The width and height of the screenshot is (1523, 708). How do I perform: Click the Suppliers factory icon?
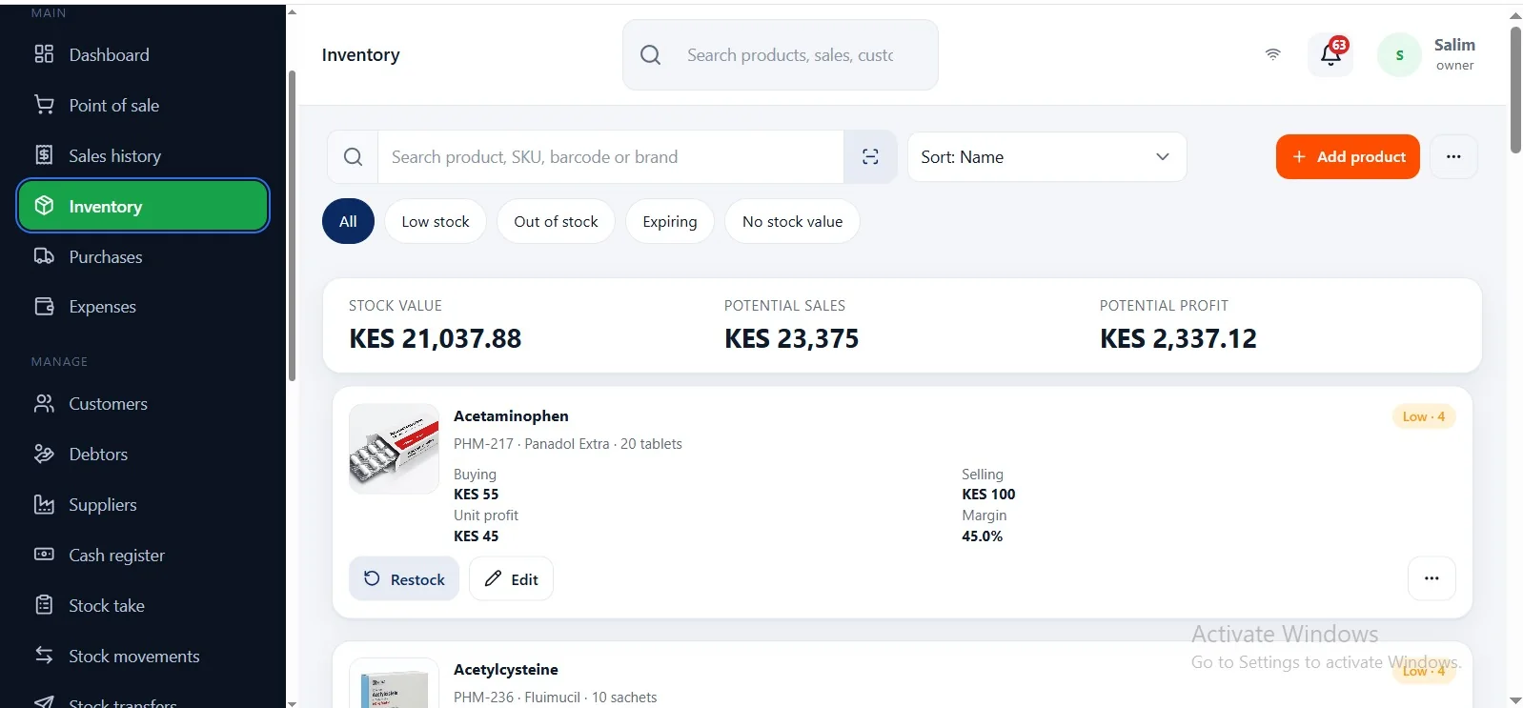[44, 504]
